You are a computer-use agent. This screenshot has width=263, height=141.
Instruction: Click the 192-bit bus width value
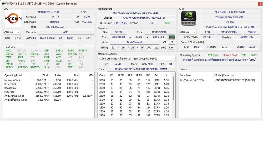[252, 32]
